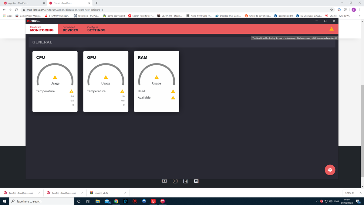Open the Configure Settings tab
Viewport: 364px width, 205px height.
96,29
